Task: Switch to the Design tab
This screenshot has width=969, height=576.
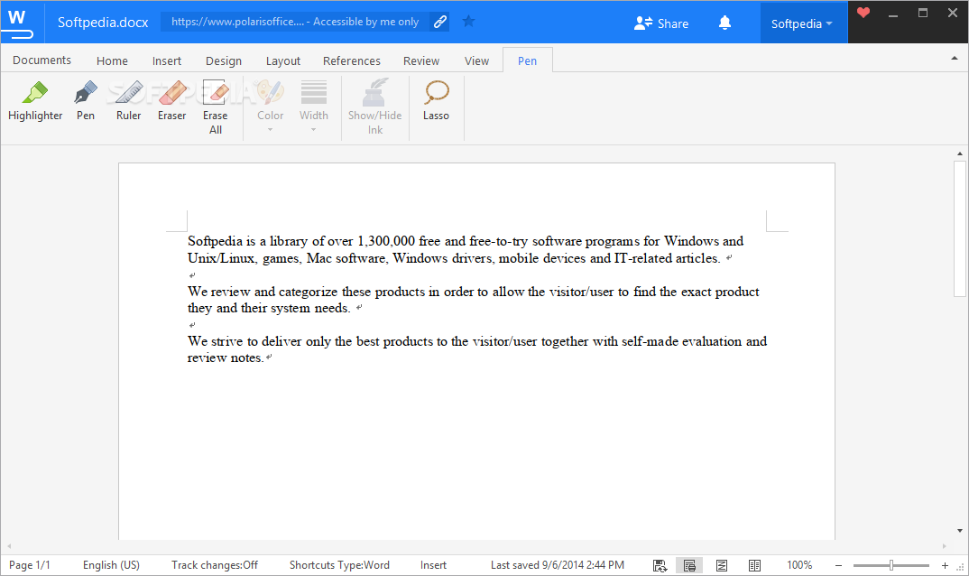Action: pos(224,60)
